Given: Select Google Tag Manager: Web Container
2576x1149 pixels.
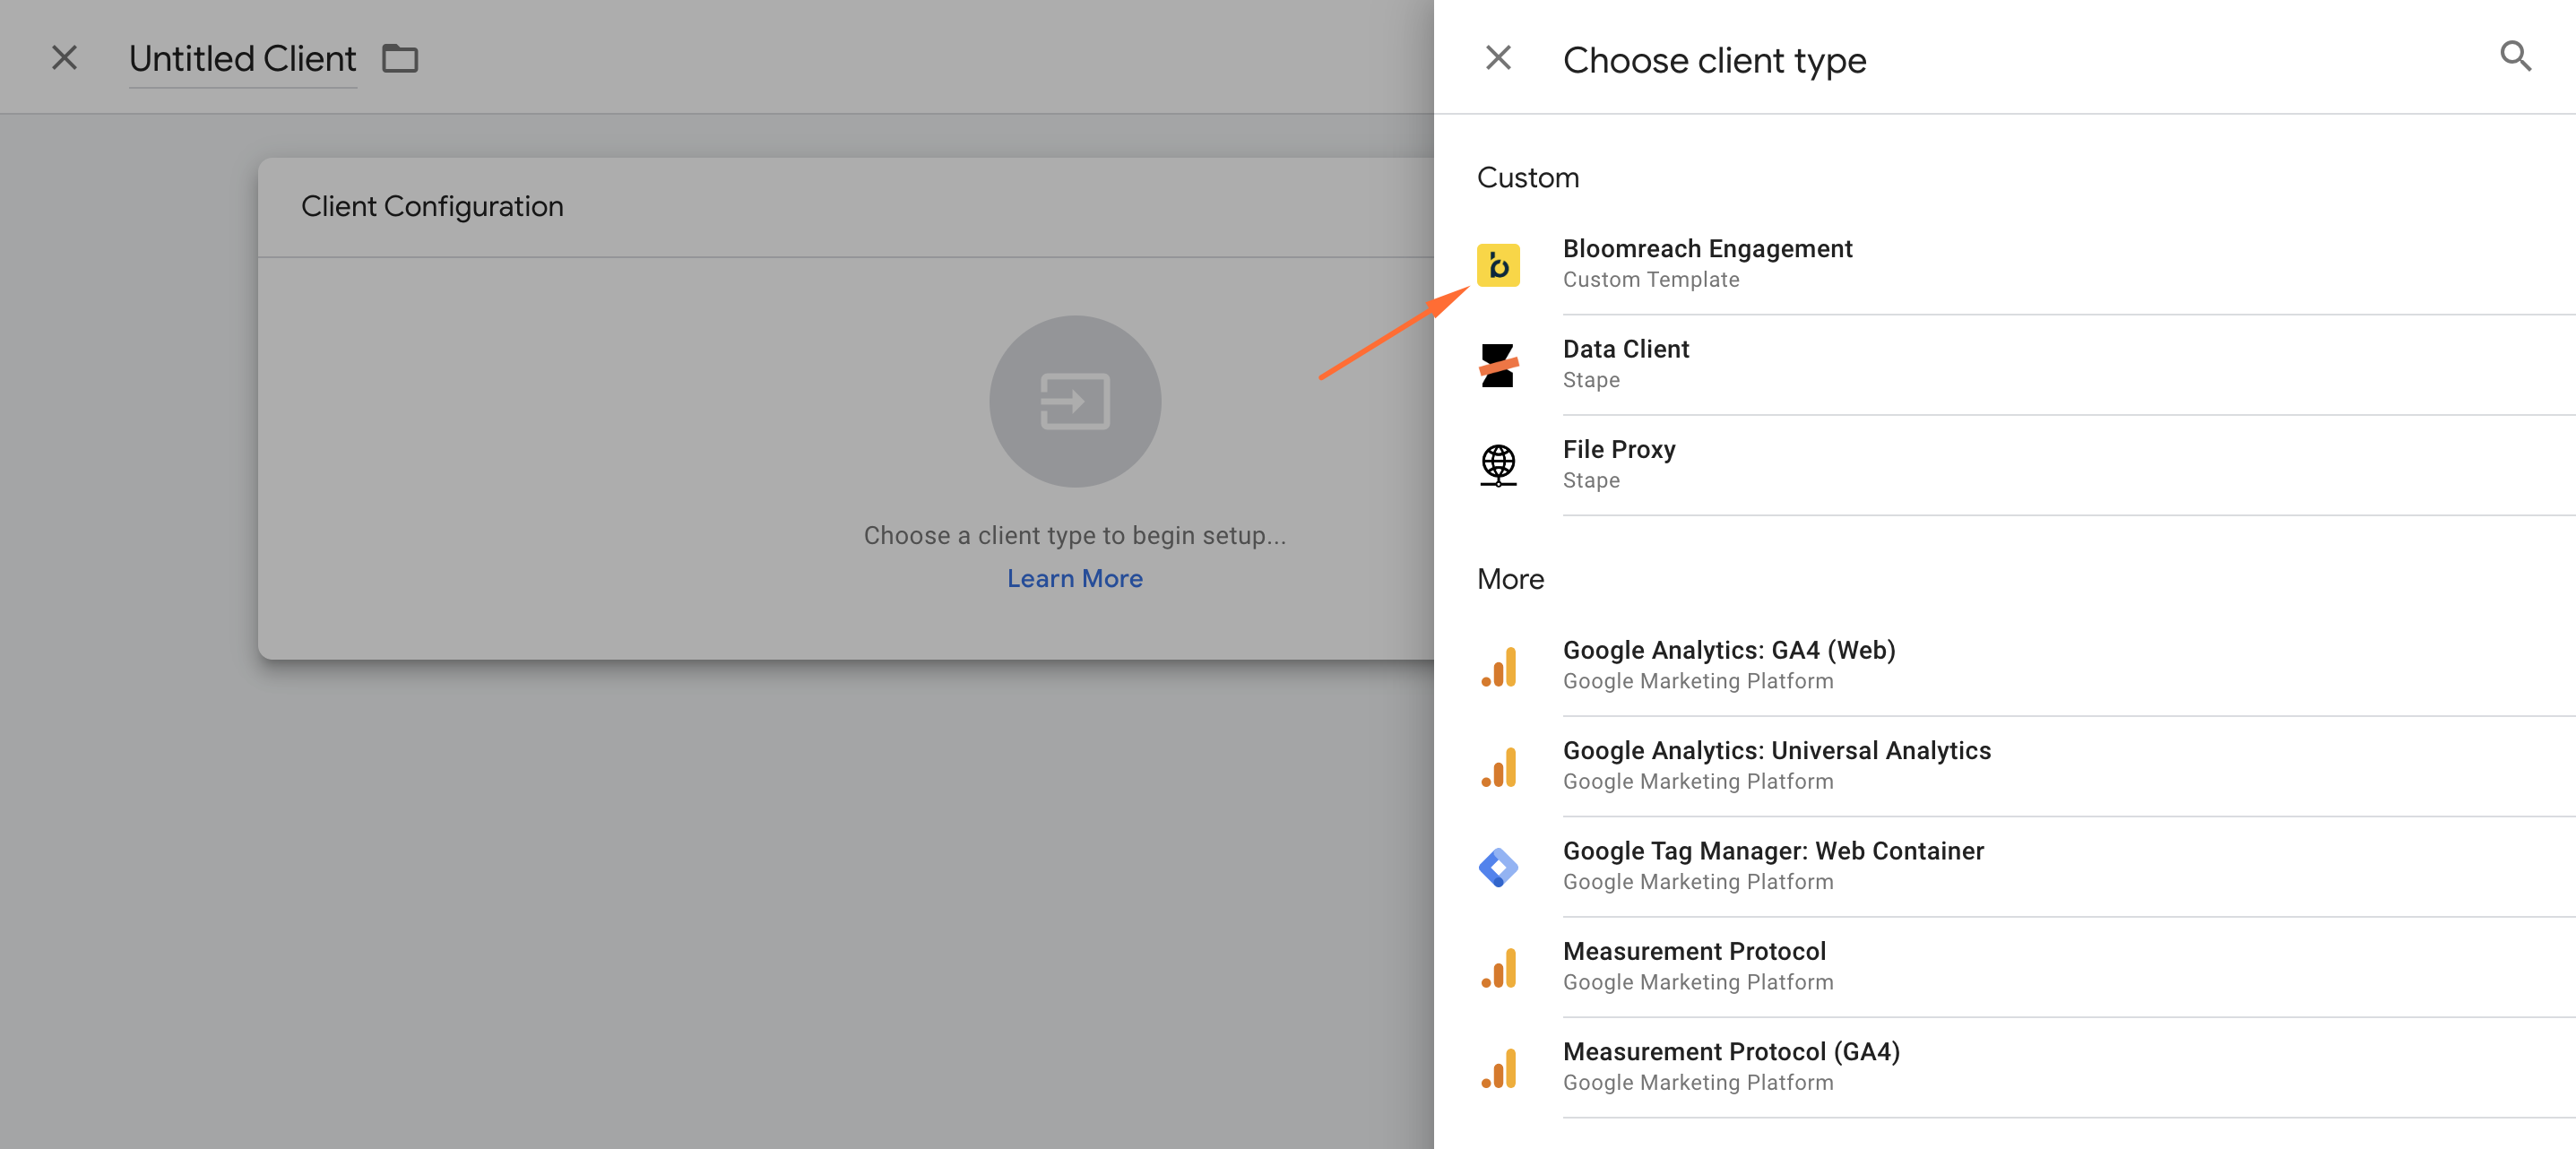Looking at the screenshot, I should [2005, 865].
